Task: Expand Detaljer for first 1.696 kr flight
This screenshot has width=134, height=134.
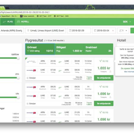Action: point(31,104)
